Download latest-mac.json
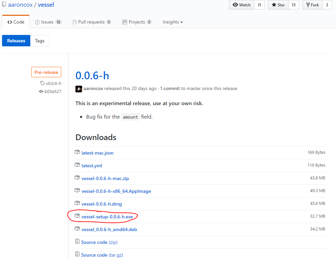This screenshot has width=336, height=261. pyautogui.click(x=98, y=153)
